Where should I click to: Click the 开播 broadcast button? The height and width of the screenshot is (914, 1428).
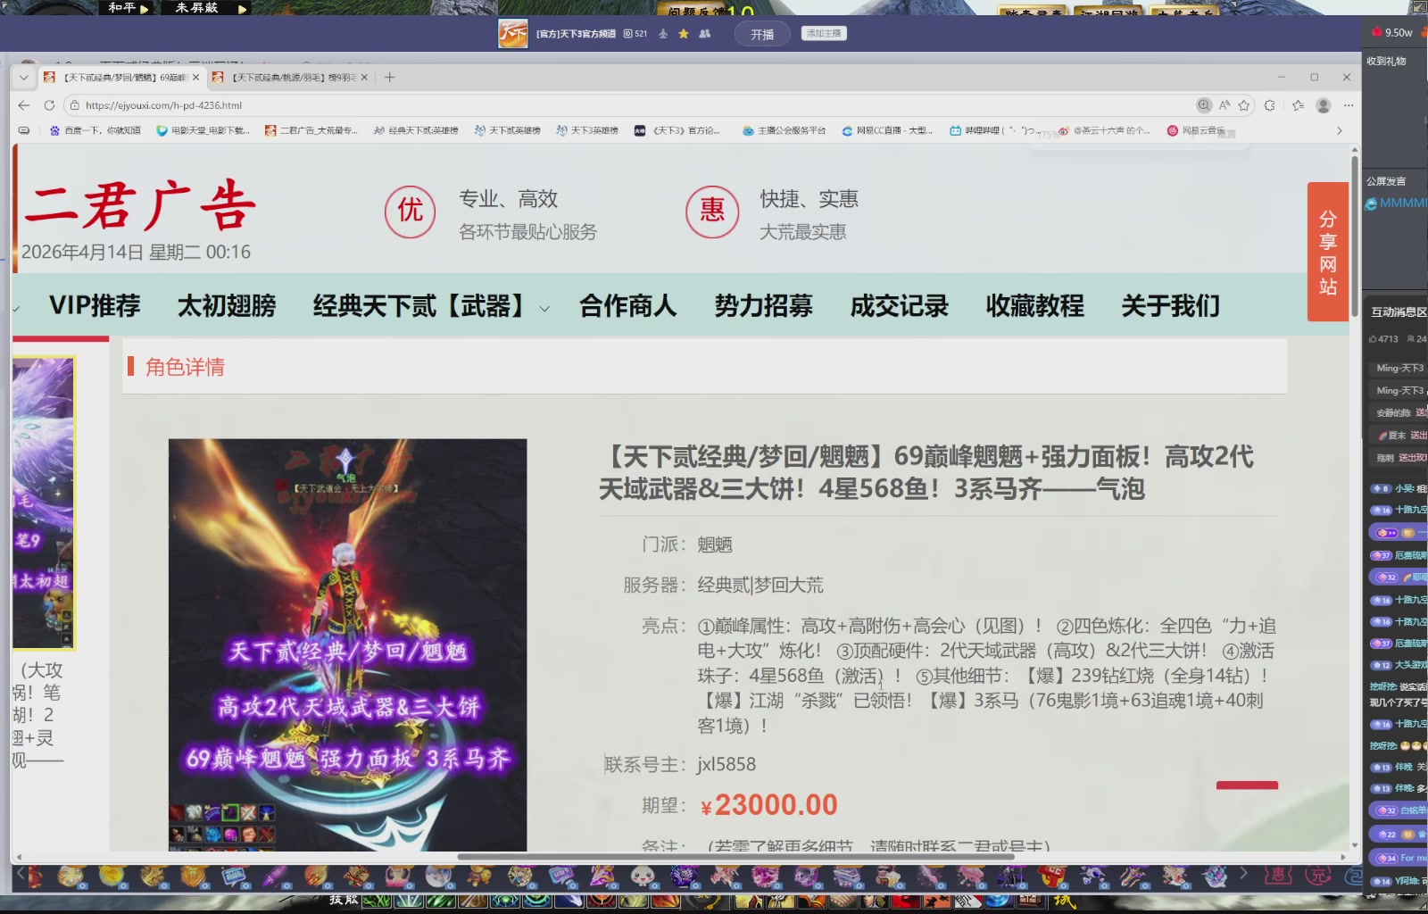coord(761,34)
